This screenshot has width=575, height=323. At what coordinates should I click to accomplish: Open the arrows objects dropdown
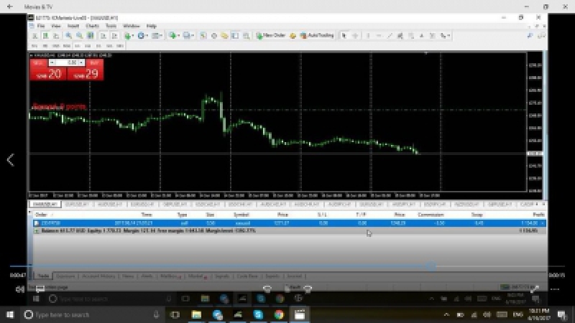pos(445,36)
